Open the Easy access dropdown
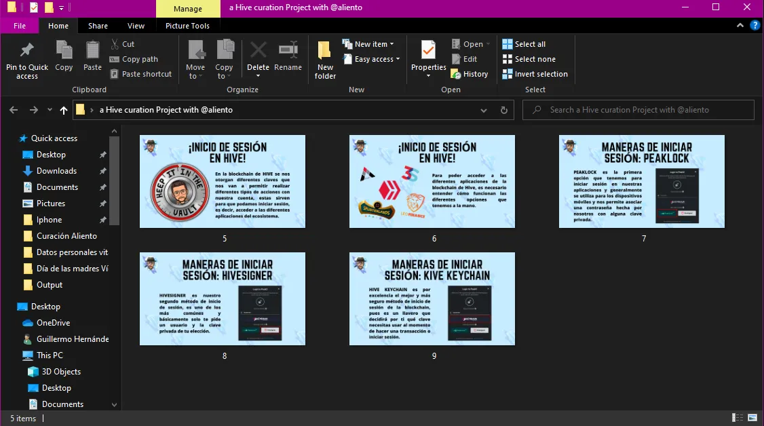 pos(371,59)
